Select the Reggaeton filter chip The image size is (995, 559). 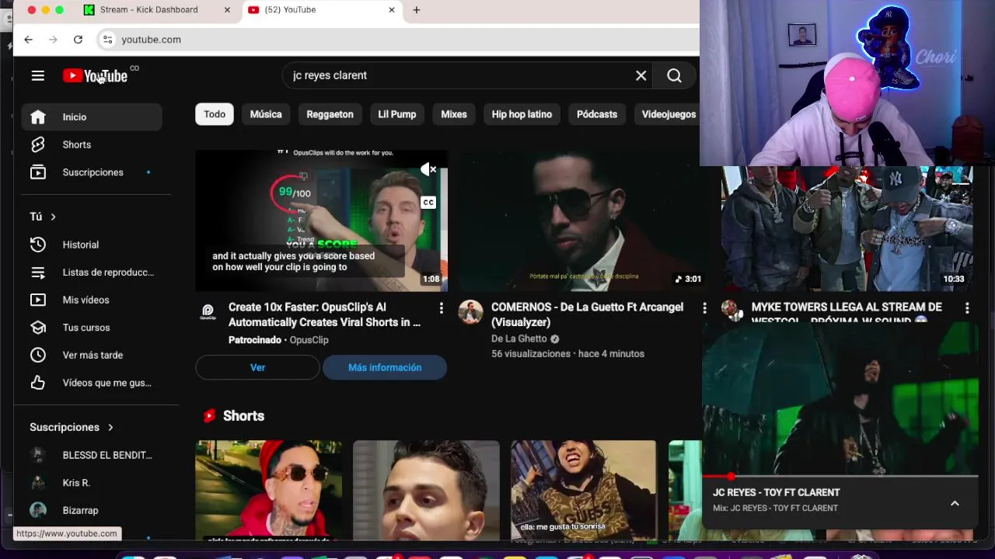330,114
